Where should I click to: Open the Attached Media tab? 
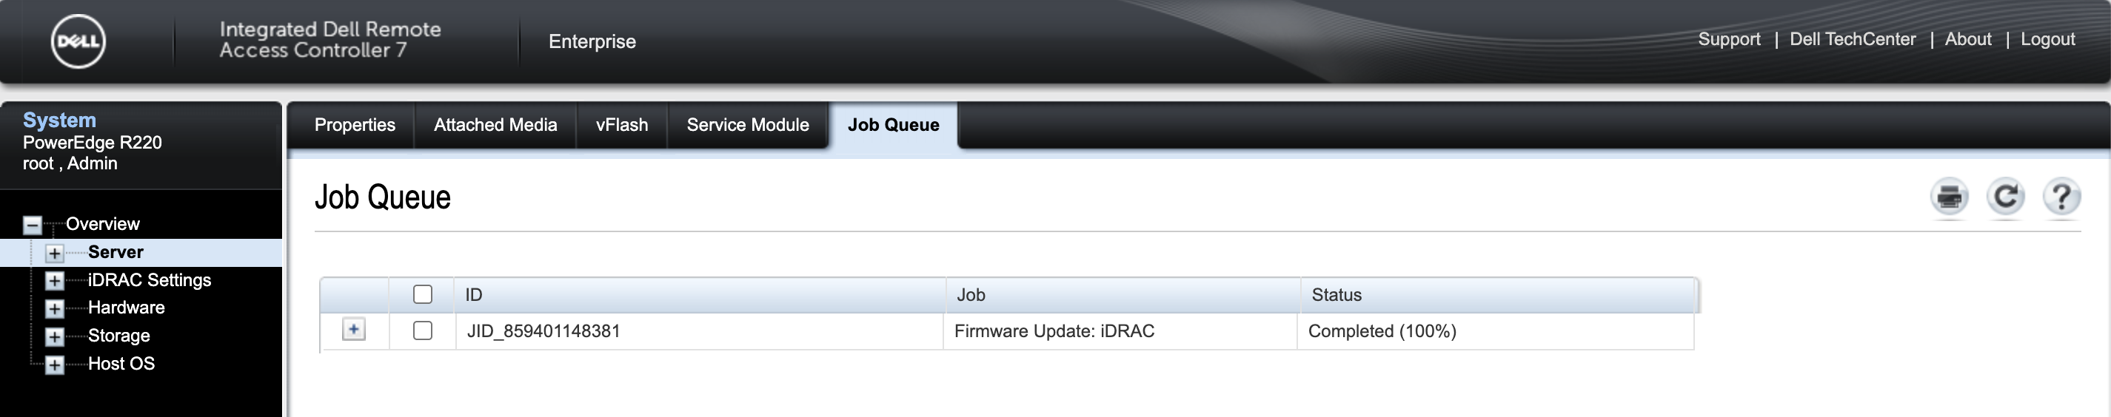495,125
